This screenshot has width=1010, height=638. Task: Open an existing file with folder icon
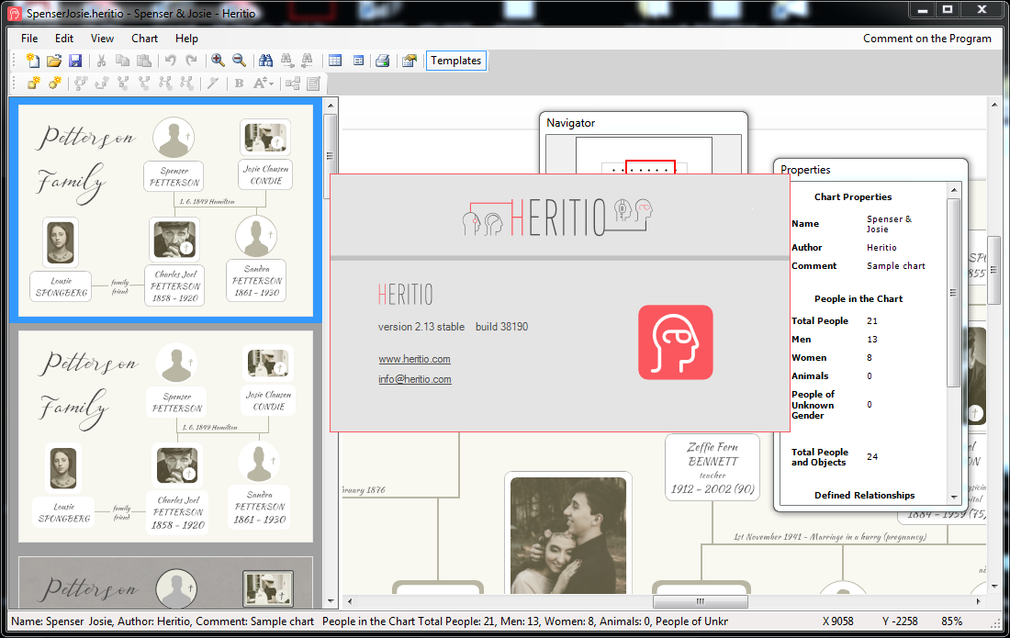click(54, 61)
